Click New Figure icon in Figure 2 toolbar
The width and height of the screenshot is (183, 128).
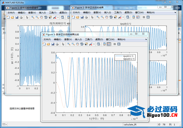pos(73,17)
